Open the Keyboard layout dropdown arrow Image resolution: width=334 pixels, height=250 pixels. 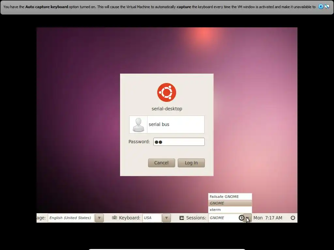[x=166, y=218]
